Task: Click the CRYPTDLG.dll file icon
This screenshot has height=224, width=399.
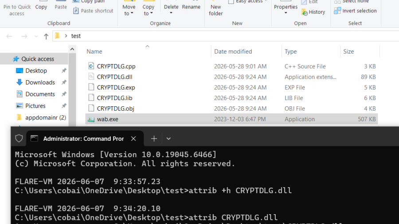Action: [91, 77]
